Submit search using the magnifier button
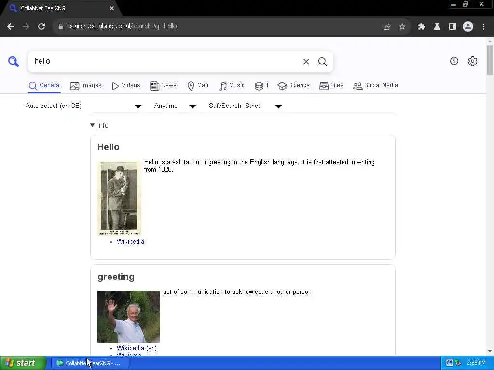Image resolution: width=494 pixels, height=370 pixels. pyautogui.click(x=322, y=62)
